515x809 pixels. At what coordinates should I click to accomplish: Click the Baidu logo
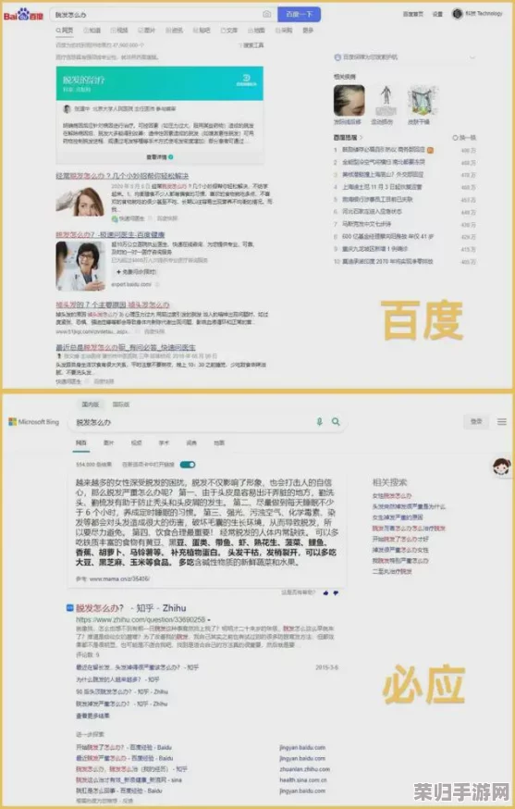click(23, 15)
